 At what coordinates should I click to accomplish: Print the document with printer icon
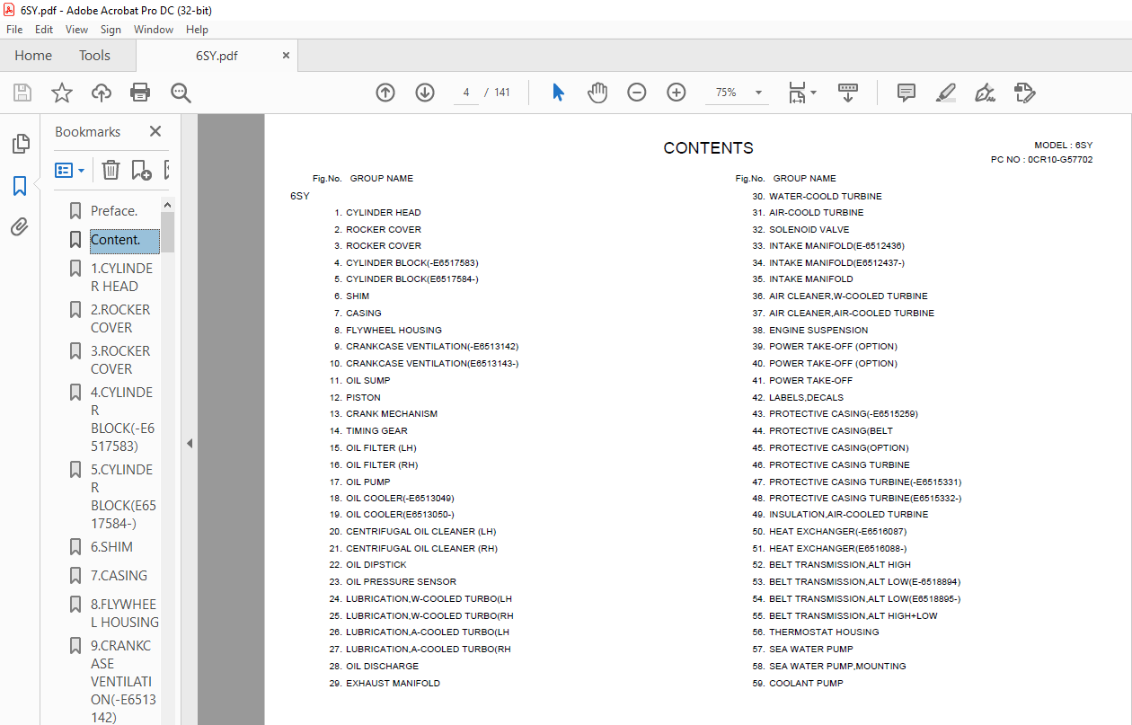click(140, 93)
